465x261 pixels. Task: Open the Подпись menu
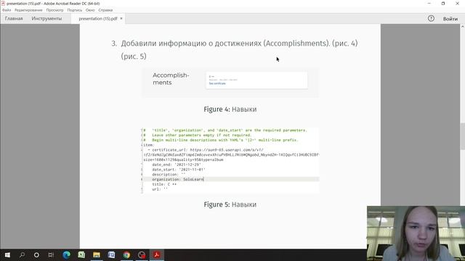click(x=74, y=10)
